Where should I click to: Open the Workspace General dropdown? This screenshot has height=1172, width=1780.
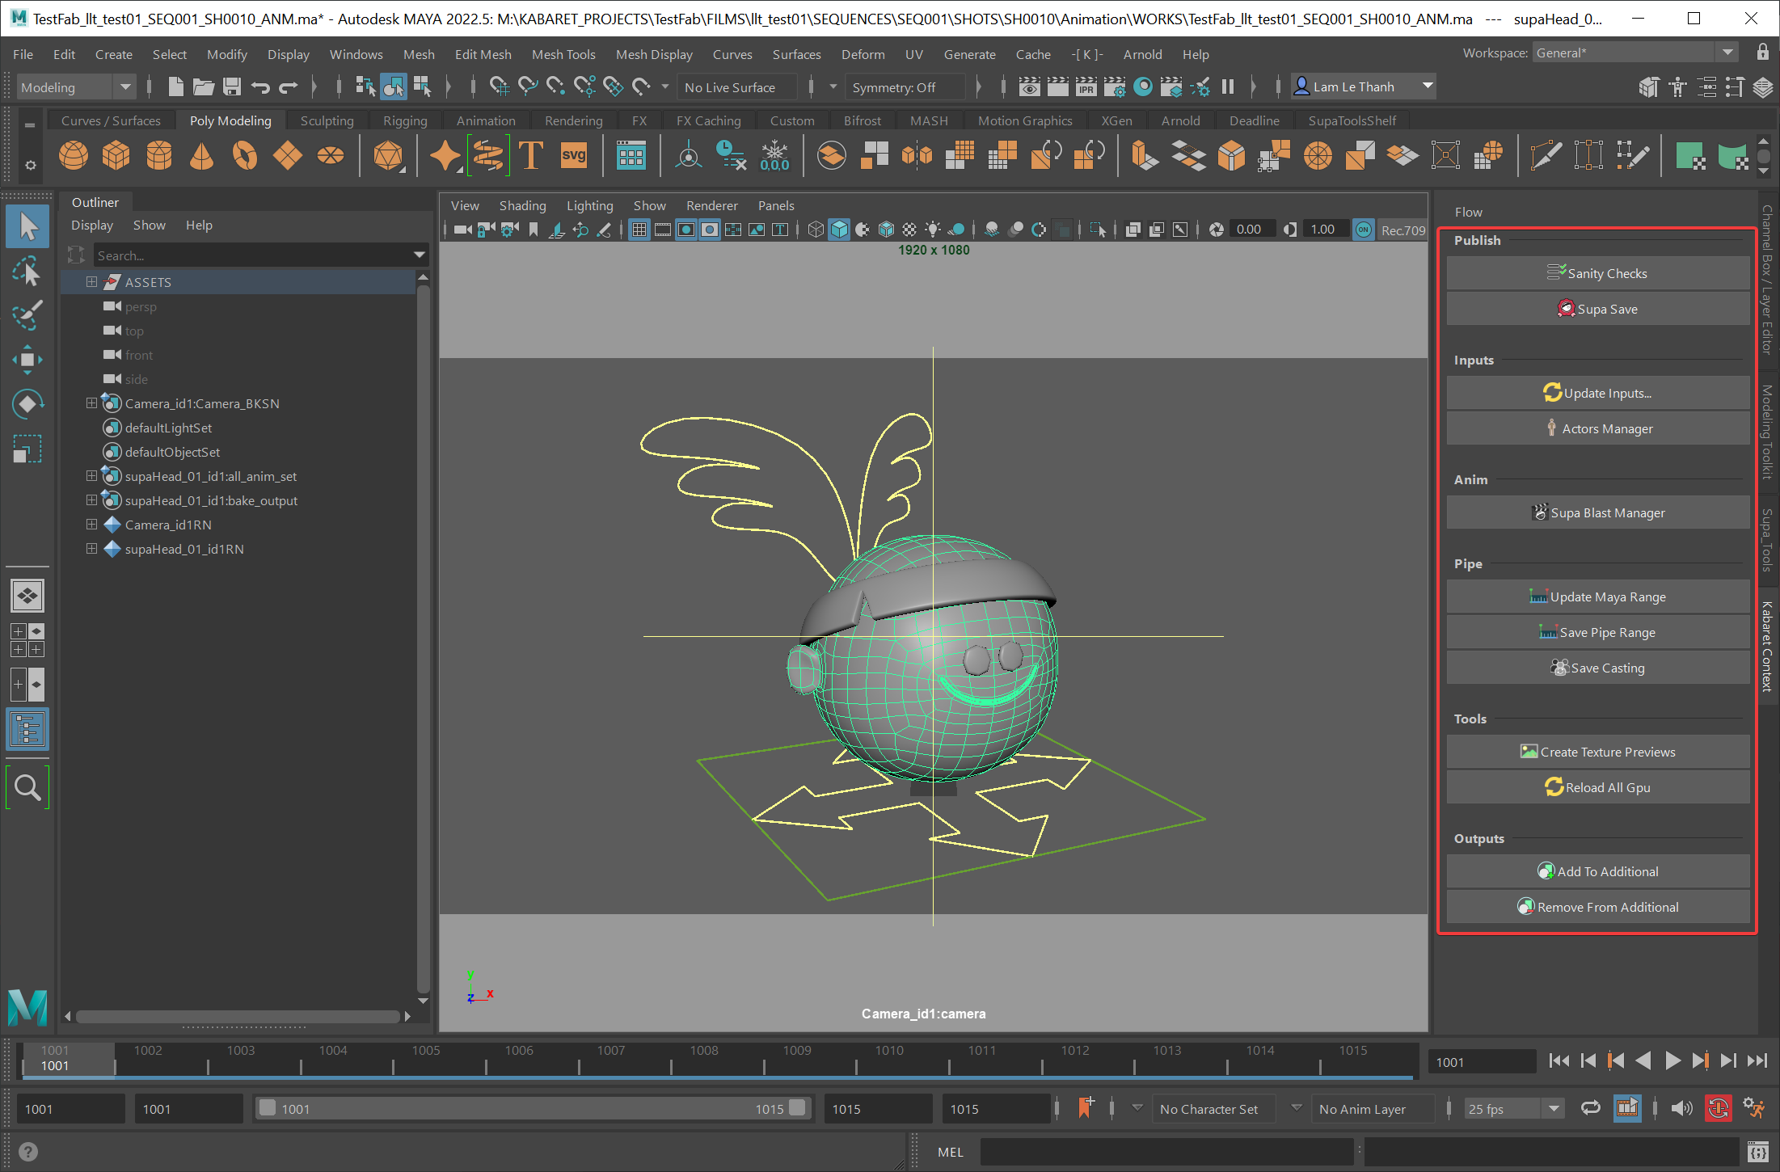pyautogui.click(x=1634, y=53)
